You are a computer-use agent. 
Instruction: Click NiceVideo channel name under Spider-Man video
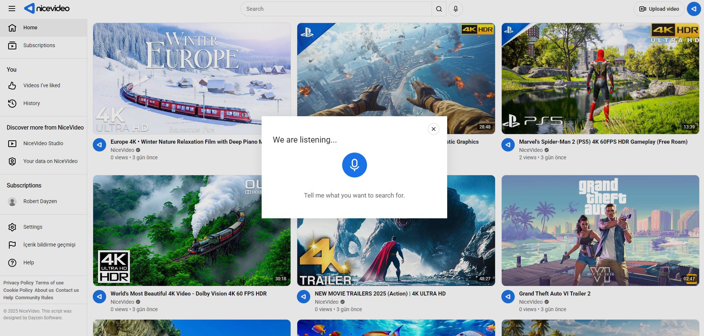coord(531,150)
